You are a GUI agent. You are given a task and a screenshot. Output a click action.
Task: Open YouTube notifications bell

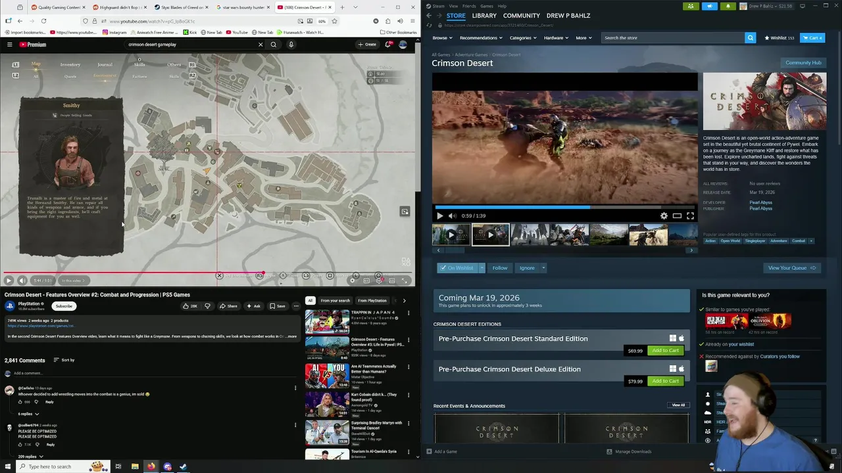(x=388, y=44)
